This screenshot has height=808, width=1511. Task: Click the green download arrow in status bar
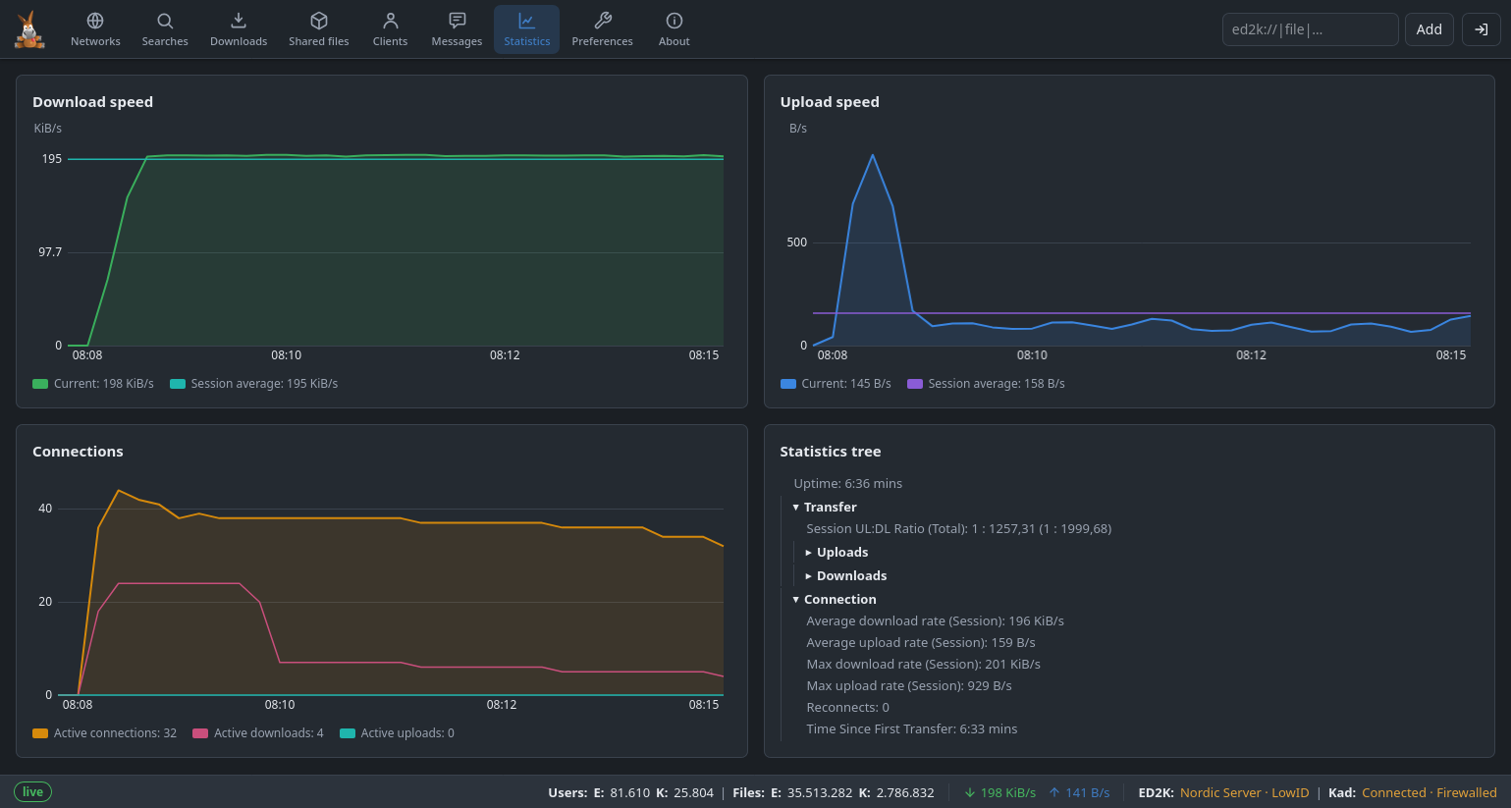tap(970, 792)
